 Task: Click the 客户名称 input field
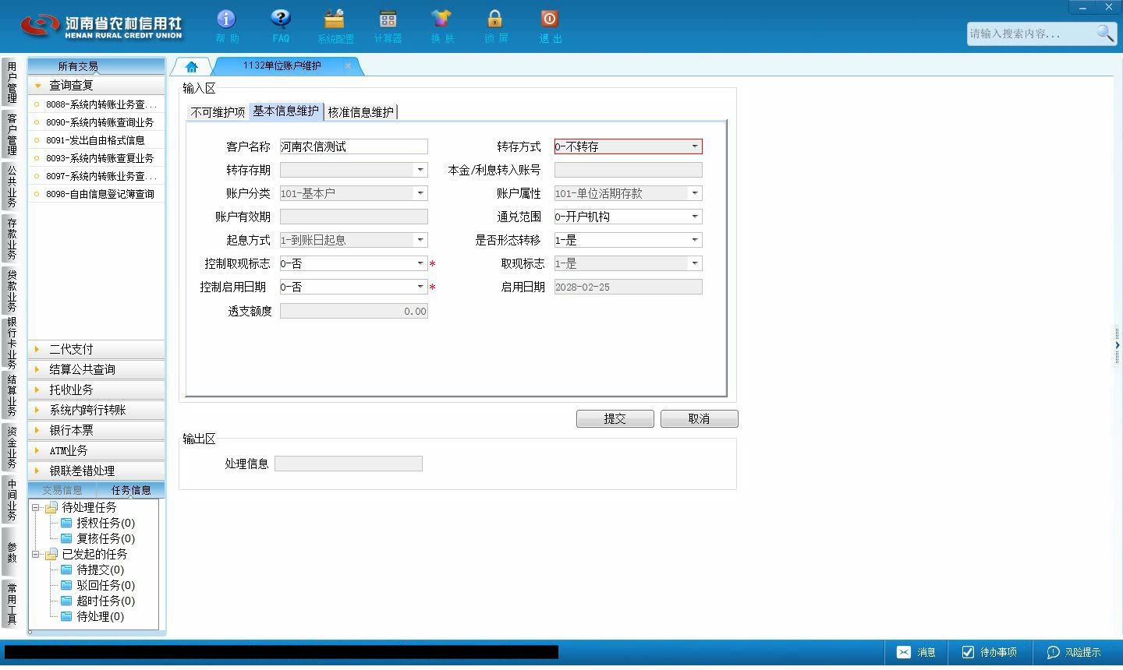[353, 146]
